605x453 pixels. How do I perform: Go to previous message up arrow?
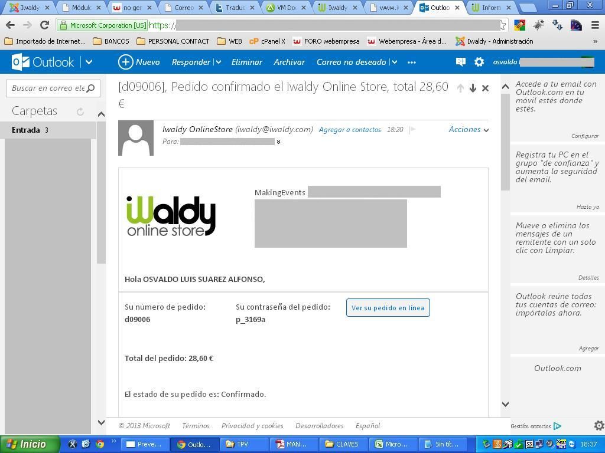(460, 88)
